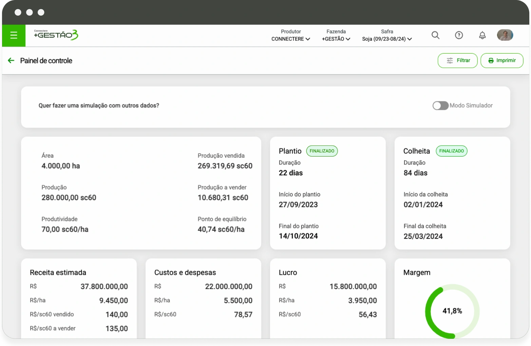Screen dimensions: 531x346
Task: Open user profile avatar
Action: pos(505,35)
